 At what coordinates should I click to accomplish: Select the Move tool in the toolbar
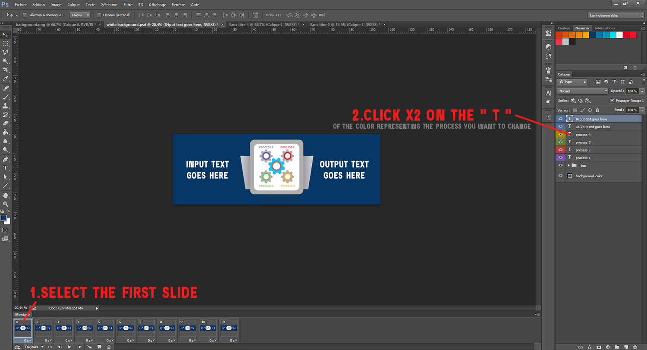pos(6,34)
